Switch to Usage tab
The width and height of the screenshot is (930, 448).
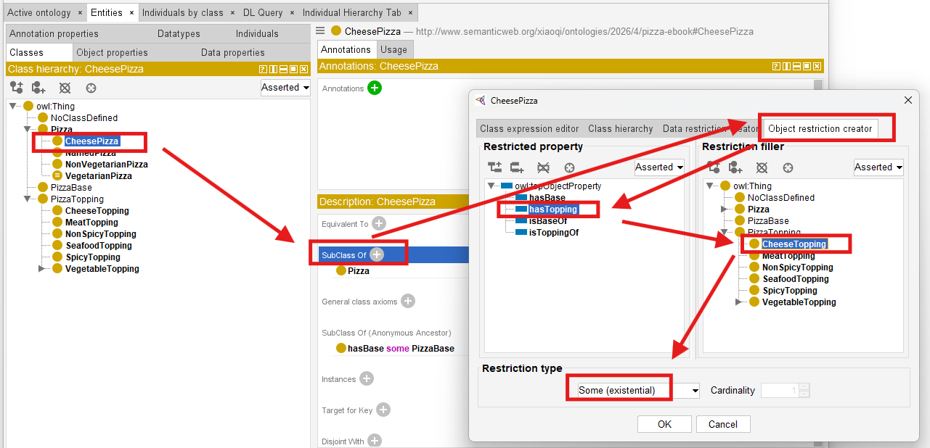coord(394,49)
